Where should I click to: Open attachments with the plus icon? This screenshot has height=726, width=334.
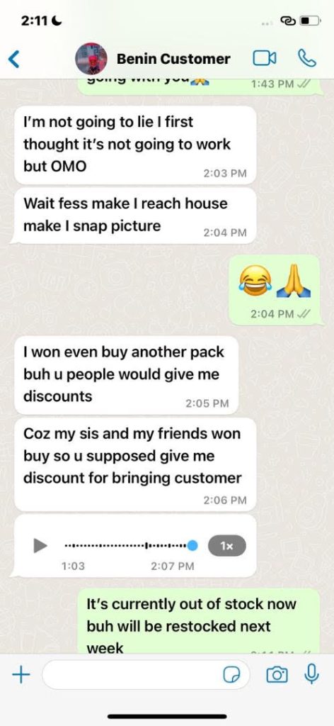click(21, 675)
